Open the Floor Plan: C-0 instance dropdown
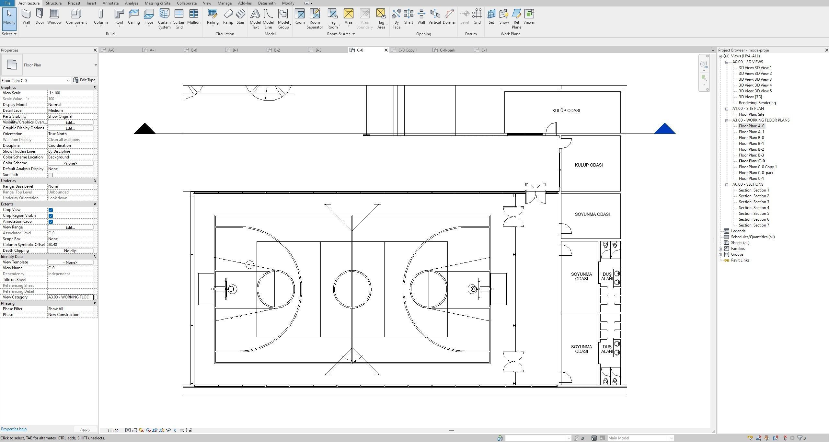The image size is (829, 442). point(68,81)
